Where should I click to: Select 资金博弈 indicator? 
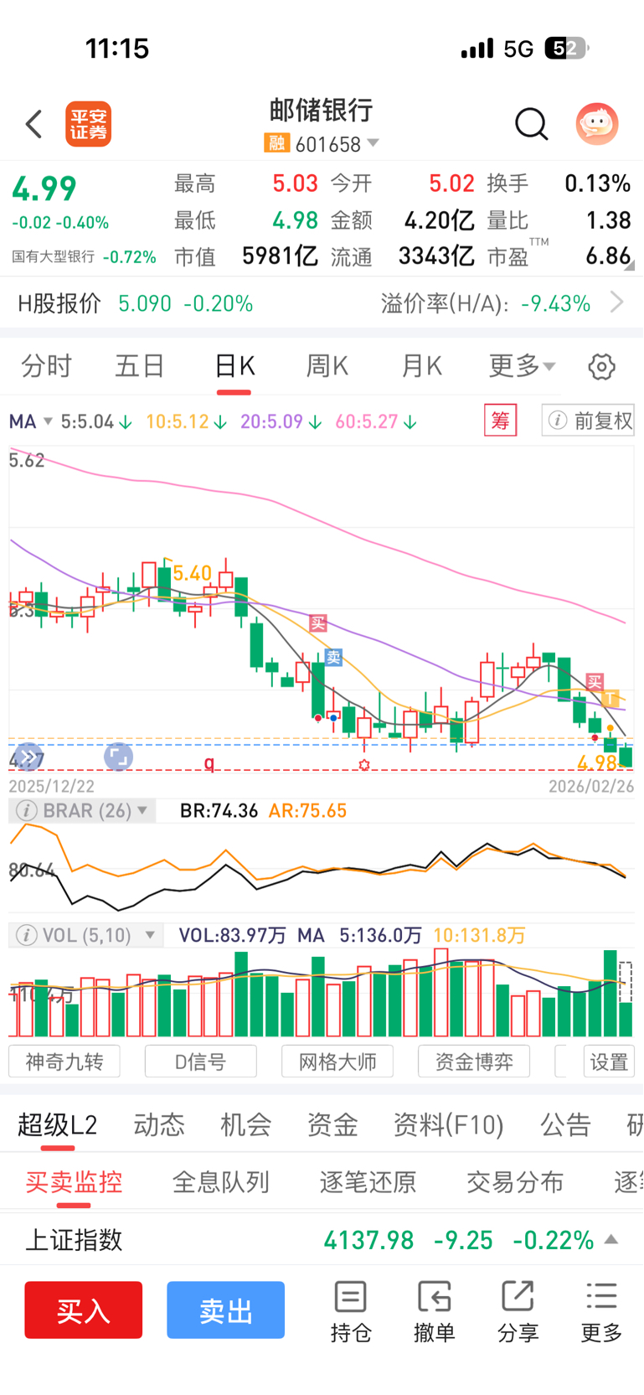pyautogui.click(x=474, y=1062)
